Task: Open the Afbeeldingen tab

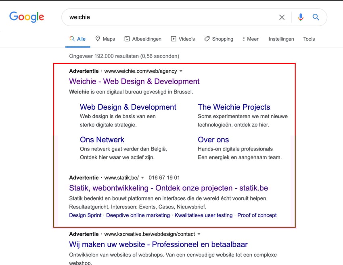Action: pos(143,39)
